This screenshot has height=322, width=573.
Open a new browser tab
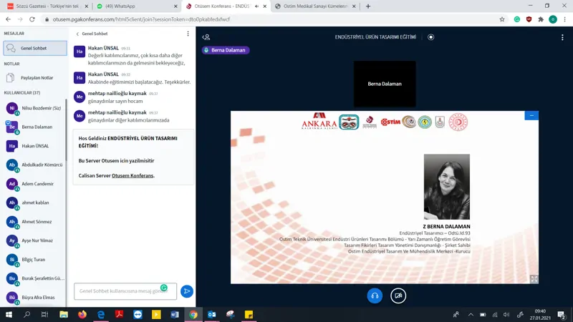pyautogui.click(x=368, y=6)
